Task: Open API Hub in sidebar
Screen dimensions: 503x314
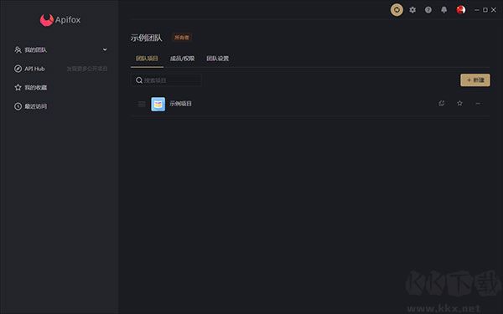Action: coord(34,69)
